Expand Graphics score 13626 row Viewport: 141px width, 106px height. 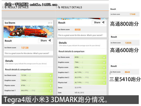point(50,81)
